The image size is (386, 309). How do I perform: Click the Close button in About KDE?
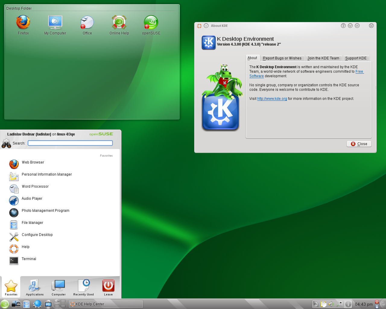[359, 144]
